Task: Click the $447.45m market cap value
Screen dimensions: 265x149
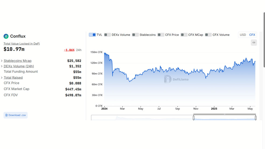Action: 73,89
